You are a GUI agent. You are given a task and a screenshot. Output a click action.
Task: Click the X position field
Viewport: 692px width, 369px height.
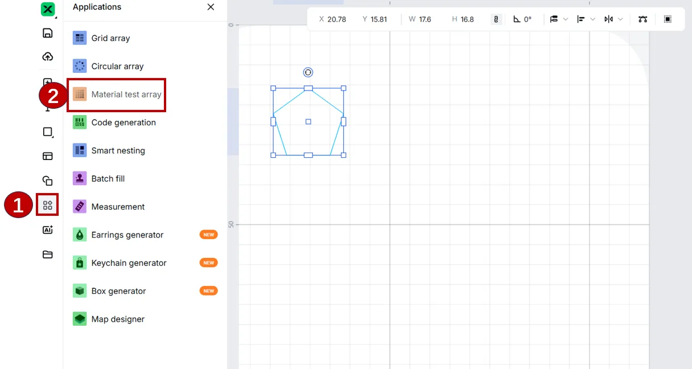(x=333, y=19)
